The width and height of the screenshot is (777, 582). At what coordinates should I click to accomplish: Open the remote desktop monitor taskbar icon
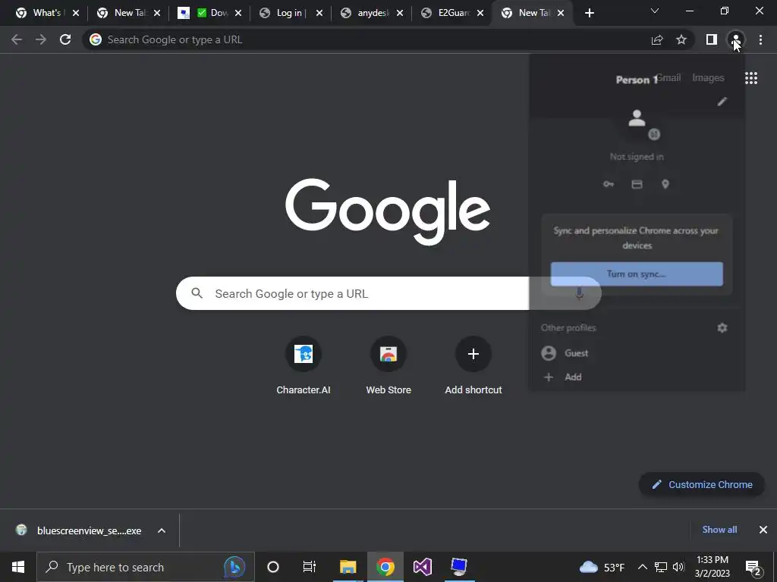(x=459, y=567)
